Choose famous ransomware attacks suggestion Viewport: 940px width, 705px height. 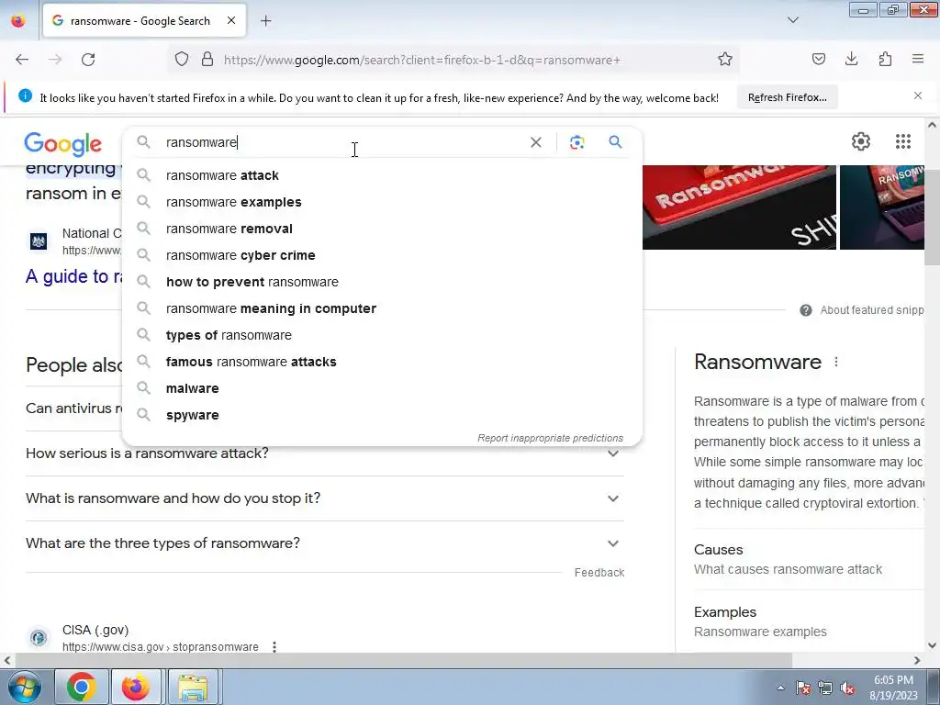click(x=382, y=362)
